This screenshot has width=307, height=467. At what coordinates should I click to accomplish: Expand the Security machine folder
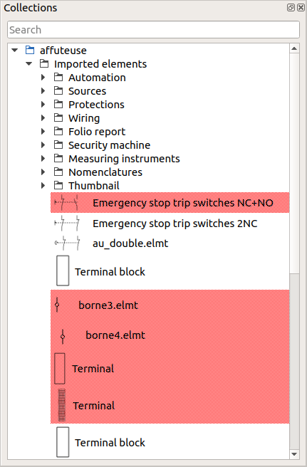click(43, 145)
